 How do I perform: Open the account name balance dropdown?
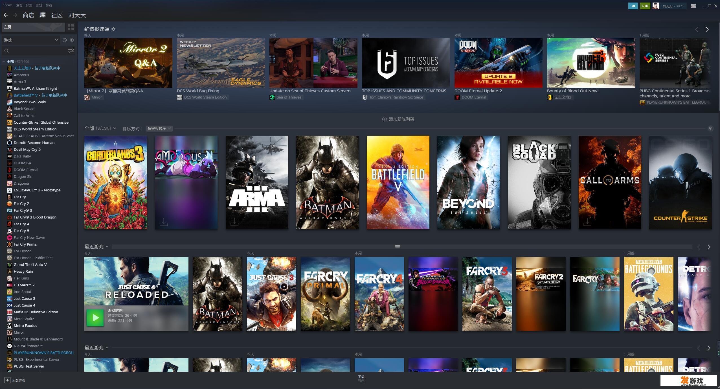pos(673,6)
